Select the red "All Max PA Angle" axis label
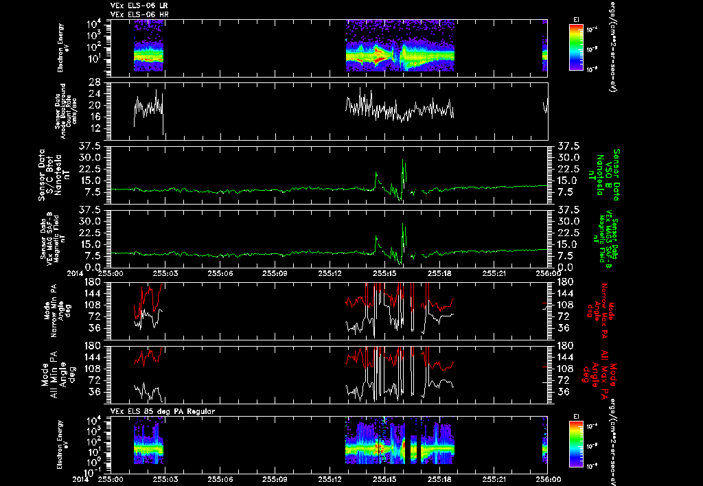703x486 pixels. pos(599,373)
